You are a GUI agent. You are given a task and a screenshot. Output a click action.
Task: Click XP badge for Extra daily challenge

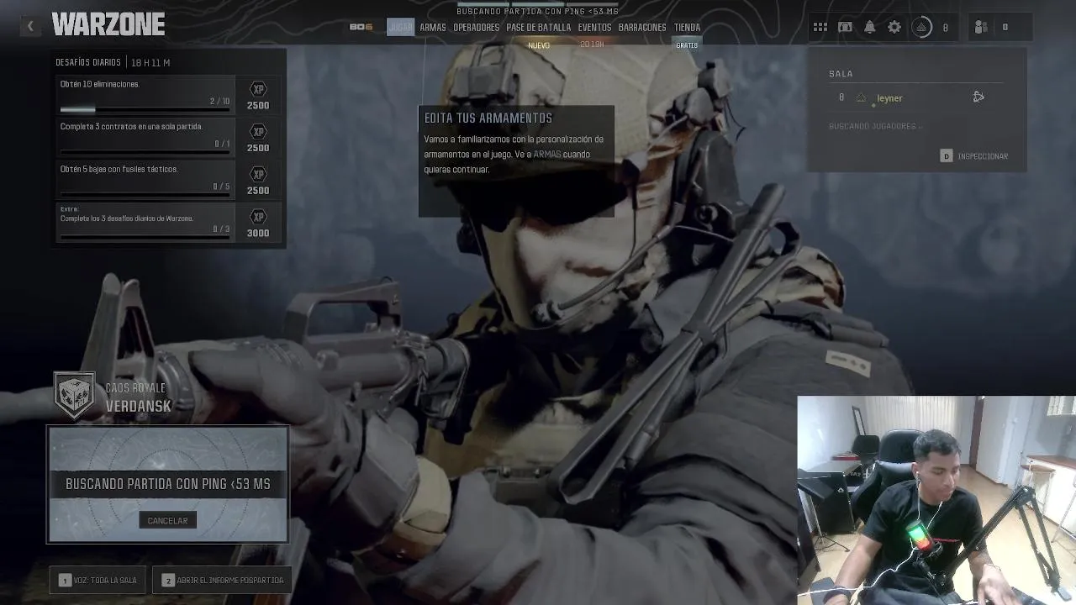tap(258, 216)
